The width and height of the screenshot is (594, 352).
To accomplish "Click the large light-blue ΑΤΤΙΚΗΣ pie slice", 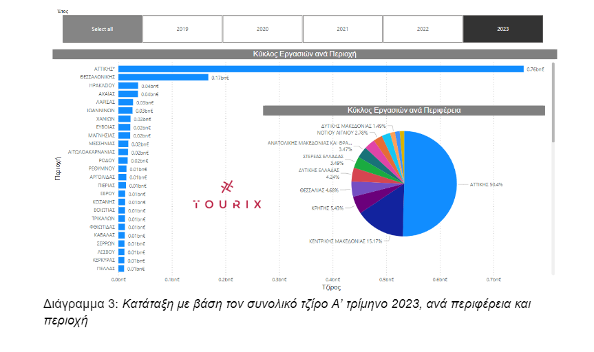I will tap(430, 182).
